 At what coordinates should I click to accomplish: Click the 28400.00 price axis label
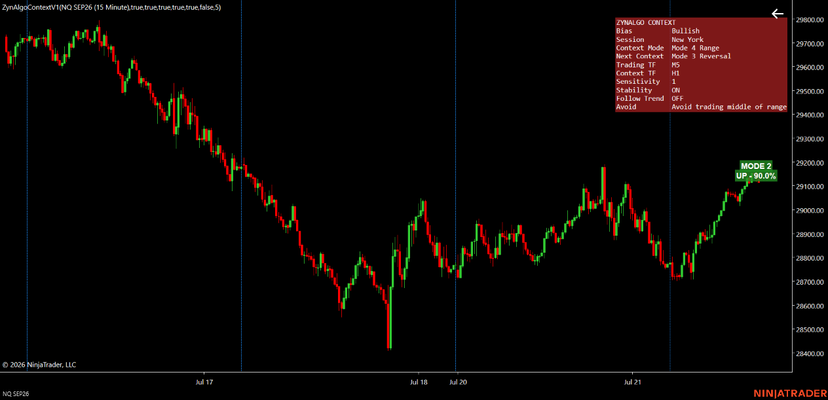point(810,354)
